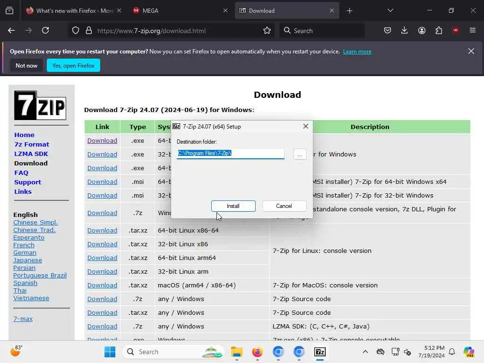Click Yes, open Firefox button
The height and width of the screenshot is (363, 484).
73,65
